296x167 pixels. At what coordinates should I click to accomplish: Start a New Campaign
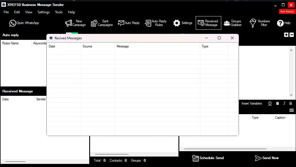click(x=75, y=23)
